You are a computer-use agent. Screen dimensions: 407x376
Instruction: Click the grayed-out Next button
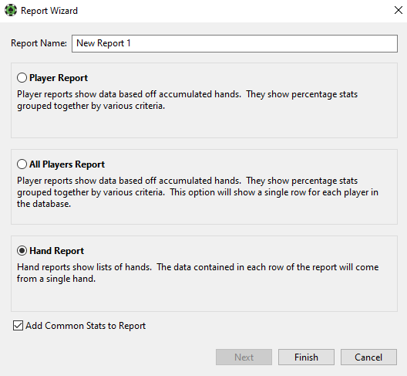click(244, 357)
